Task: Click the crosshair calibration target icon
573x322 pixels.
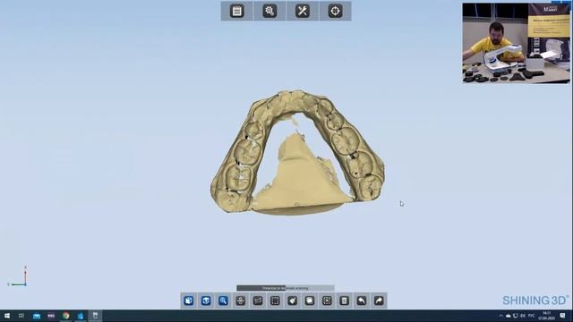Action: click(335, 11)
